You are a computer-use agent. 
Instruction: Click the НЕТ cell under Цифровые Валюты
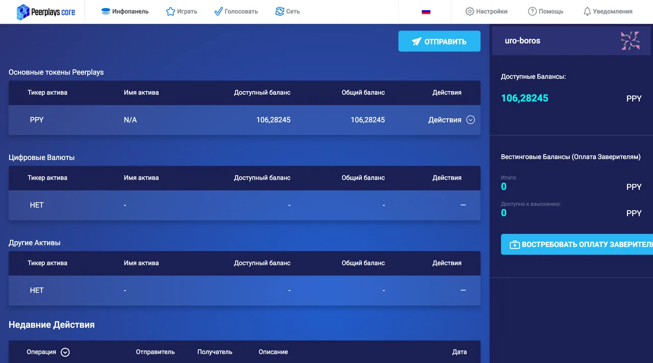tap(37, 205)
